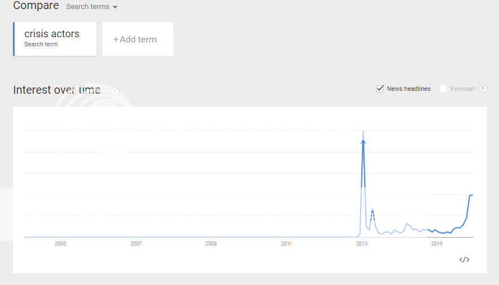Click the blue color bar on crisis actors
The width and height of the screenshot is (499, 285).
tap(14, 39)
